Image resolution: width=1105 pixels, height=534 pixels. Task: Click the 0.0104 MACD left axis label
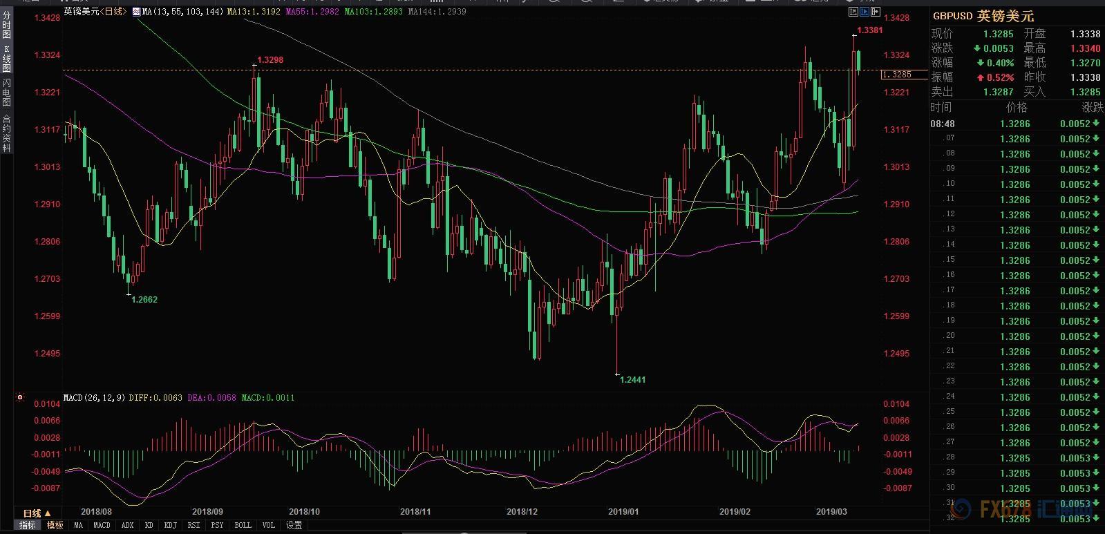pyautogui.click(x=47, y=404)
